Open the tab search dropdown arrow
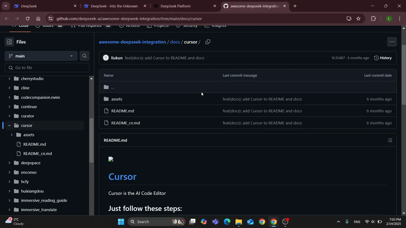Image resolution: width=406 pixels, height=228 pixels. (x=6, y=6)
